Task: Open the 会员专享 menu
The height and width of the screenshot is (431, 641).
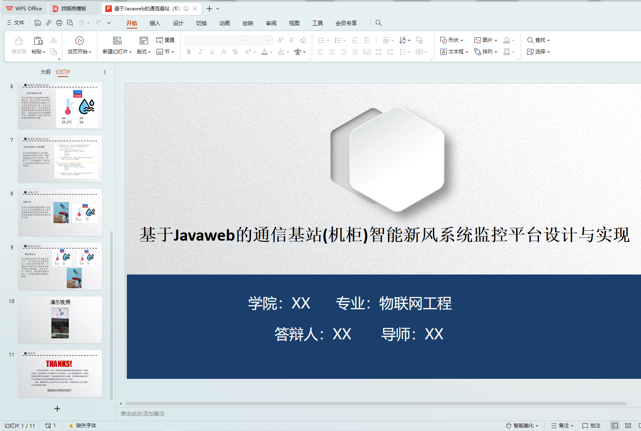Action: (346, 23)
